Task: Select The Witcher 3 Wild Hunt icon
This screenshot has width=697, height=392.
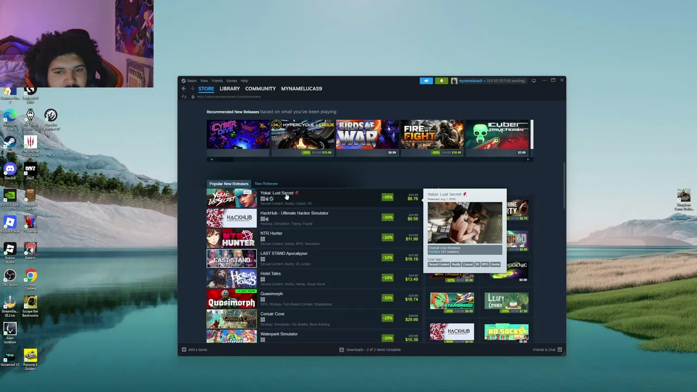Action: (30, 146)
